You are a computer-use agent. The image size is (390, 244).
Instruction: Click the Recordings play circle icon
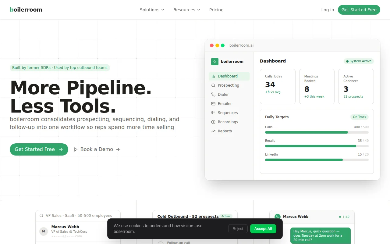pos(213,122)
